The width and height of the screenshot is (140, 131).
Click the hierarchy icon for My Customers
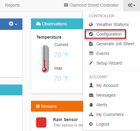[91, 114]
